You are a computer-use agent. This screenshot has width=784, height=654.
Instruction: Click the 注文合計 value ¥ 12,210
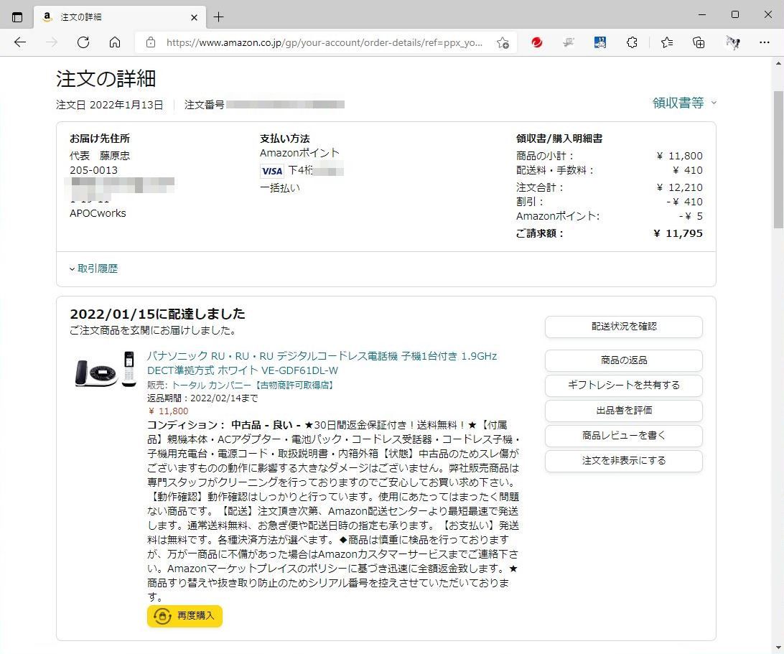coord(679,187)
